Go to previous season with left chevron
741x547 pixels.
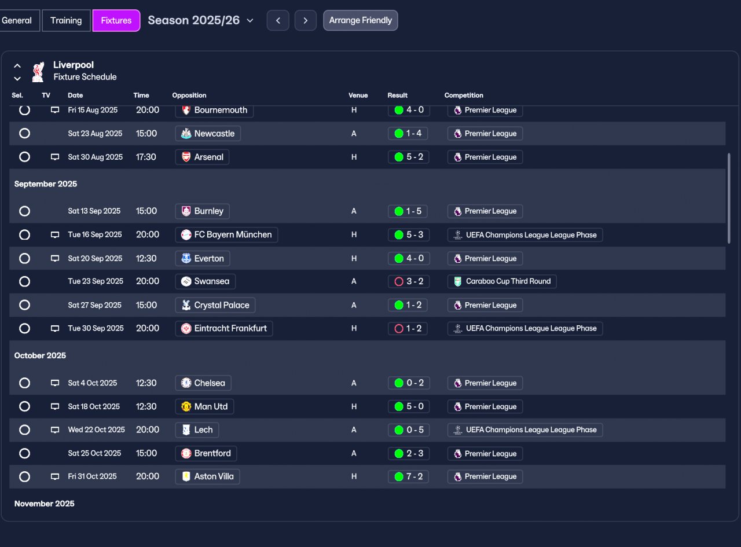(278, 20)
